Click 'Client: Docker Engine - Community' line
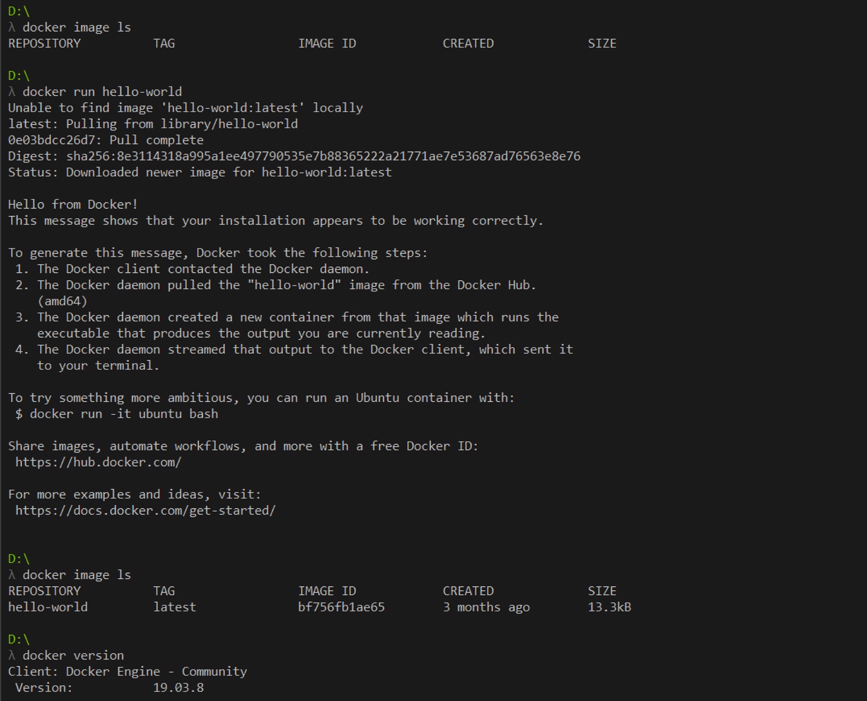This screenshot has height=701, width=867. (128, 671)
